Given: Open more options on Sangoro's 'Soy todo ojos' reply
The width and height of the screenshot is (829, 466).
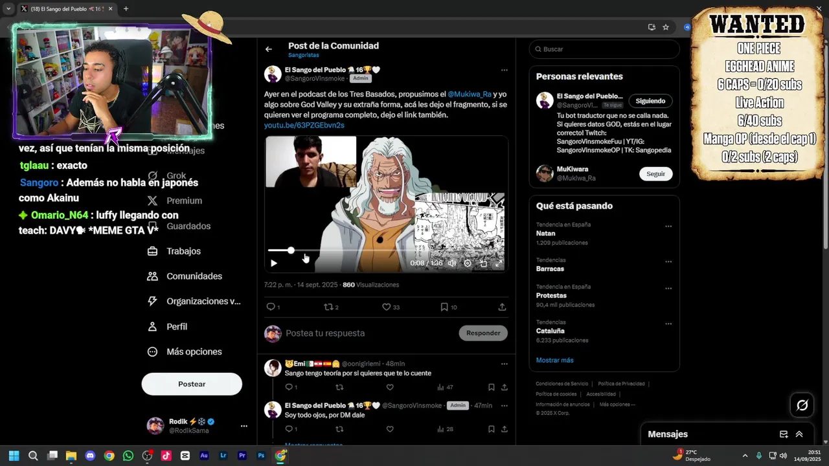Looking at the screenshot, I should pyautogui.click(x=504, y=406).
